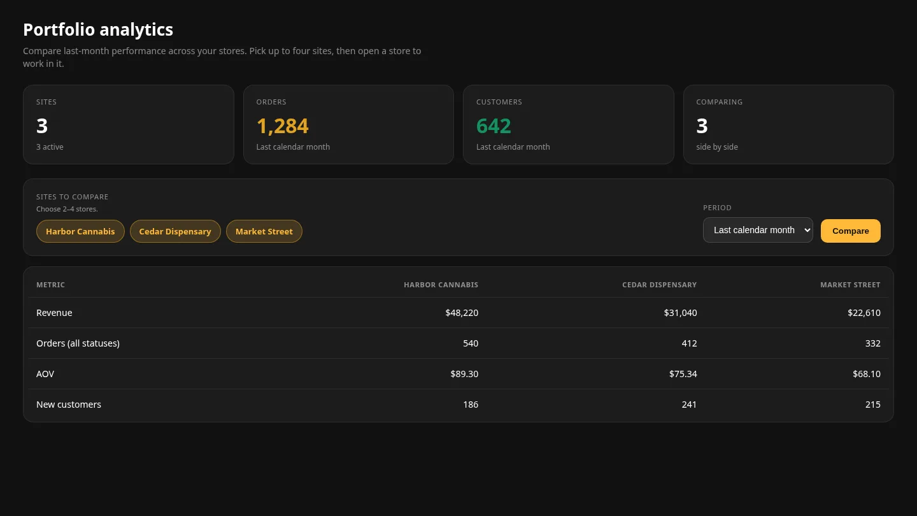Click the 412 orders cell
917x516 pixels.
689,343
